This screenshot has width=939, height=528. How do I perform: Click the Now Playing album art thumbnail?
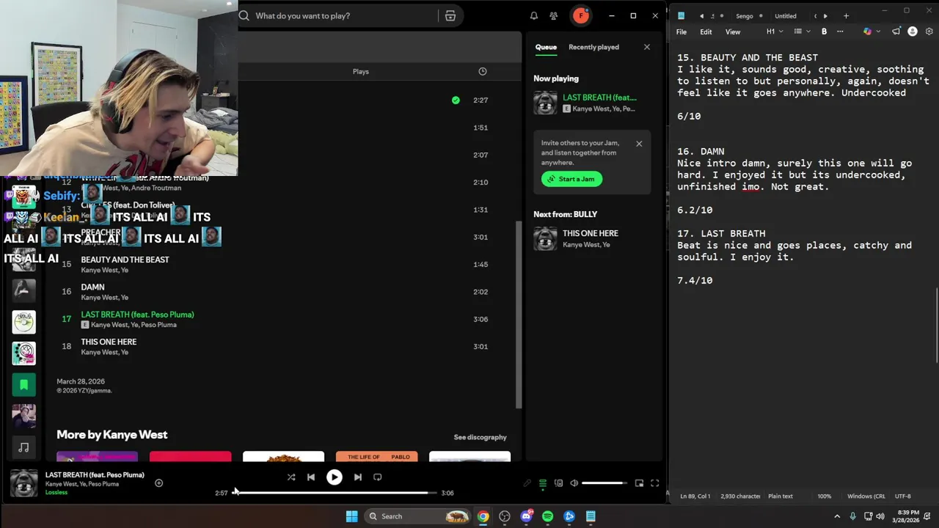point(23,483)
